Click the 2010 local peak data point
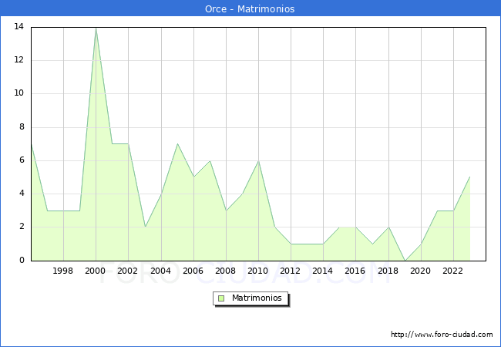Image resolution: width=501 pixels, height=347 pixels. (x=258, y=160)
